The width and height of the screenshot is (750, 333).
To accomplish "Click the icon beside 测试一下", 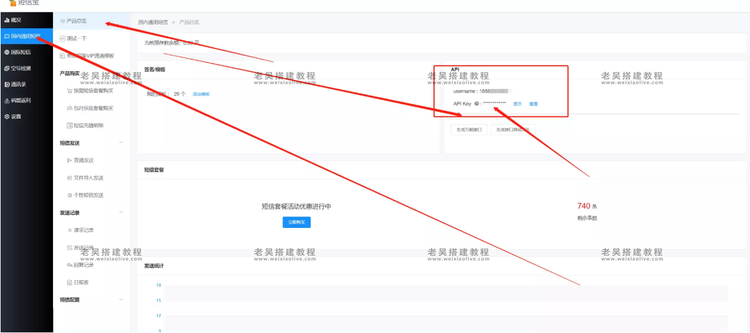I will 62,38.
